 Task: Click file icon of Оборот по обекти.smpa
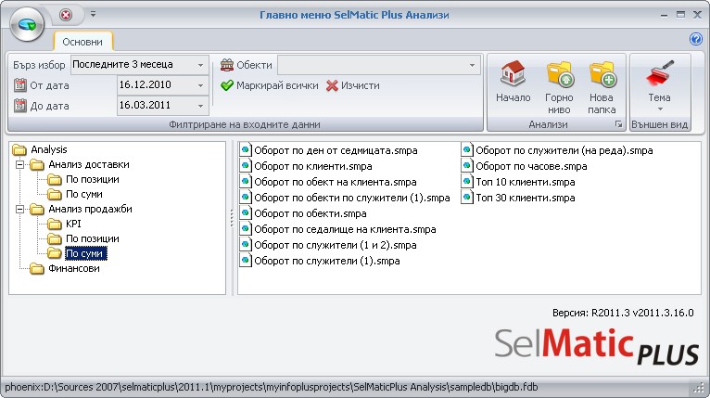(x=246, y=213)
